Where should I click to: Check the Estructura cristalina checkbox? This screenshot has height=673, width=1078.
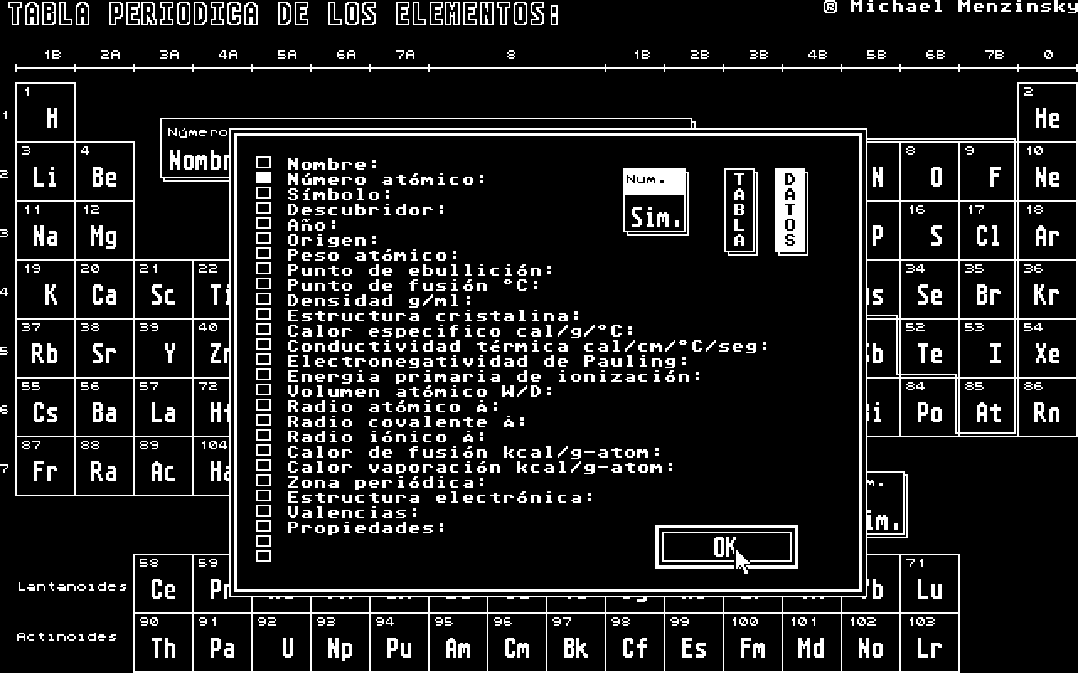click(x=264, y=314)
